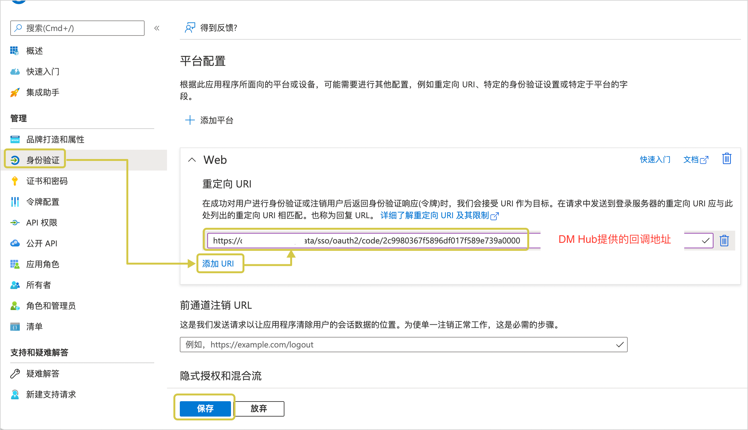
Task: Click the plus icon beside 添加平台
Action: [190, 120]
